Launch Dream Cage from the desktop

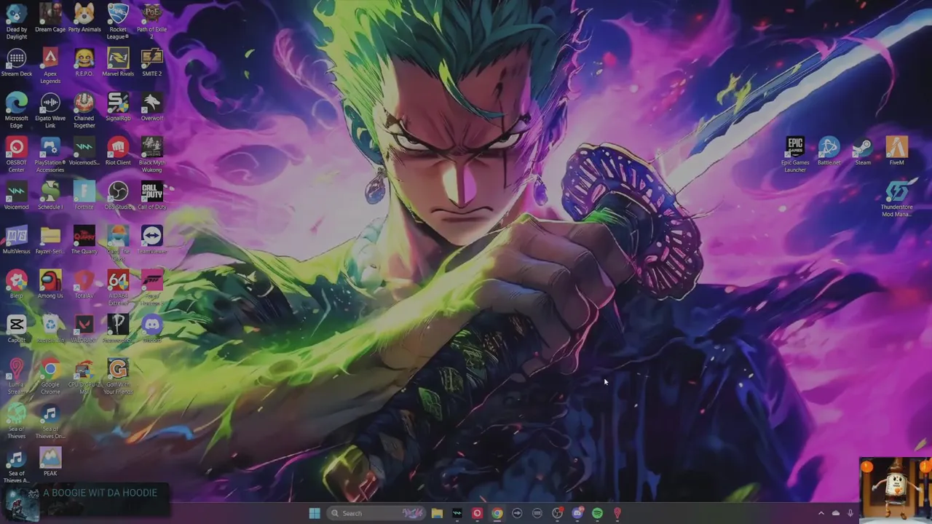coord(50,14)
